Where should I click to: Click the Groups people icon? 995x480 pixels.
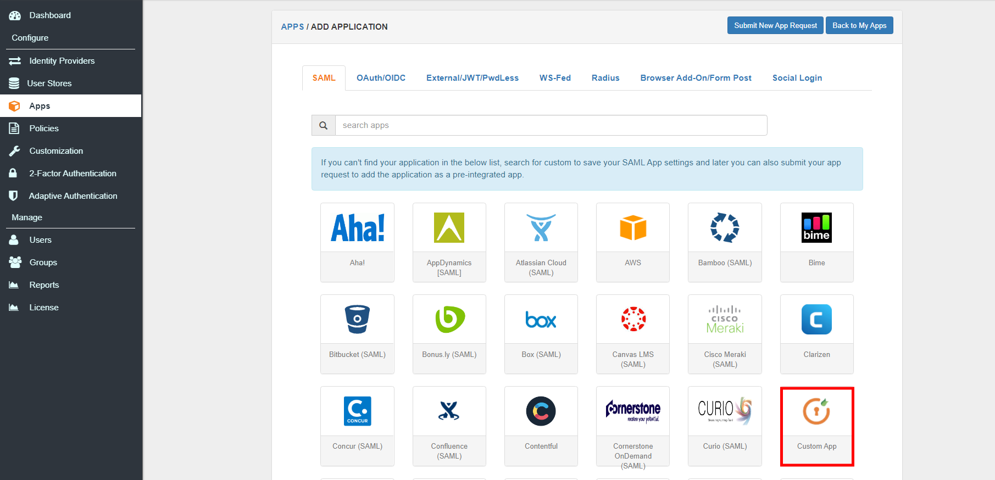click(x=15, y=263)
